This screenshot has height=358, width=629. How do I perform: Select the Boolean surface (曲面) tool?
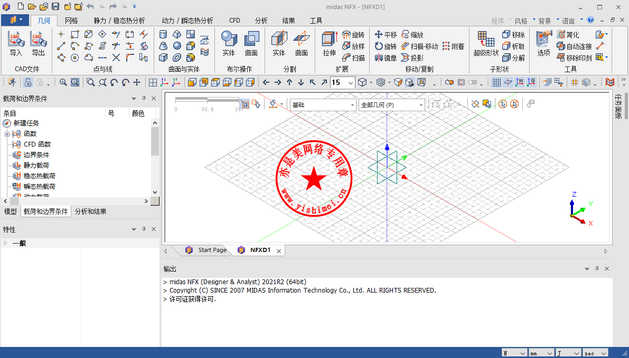point(251,44)
